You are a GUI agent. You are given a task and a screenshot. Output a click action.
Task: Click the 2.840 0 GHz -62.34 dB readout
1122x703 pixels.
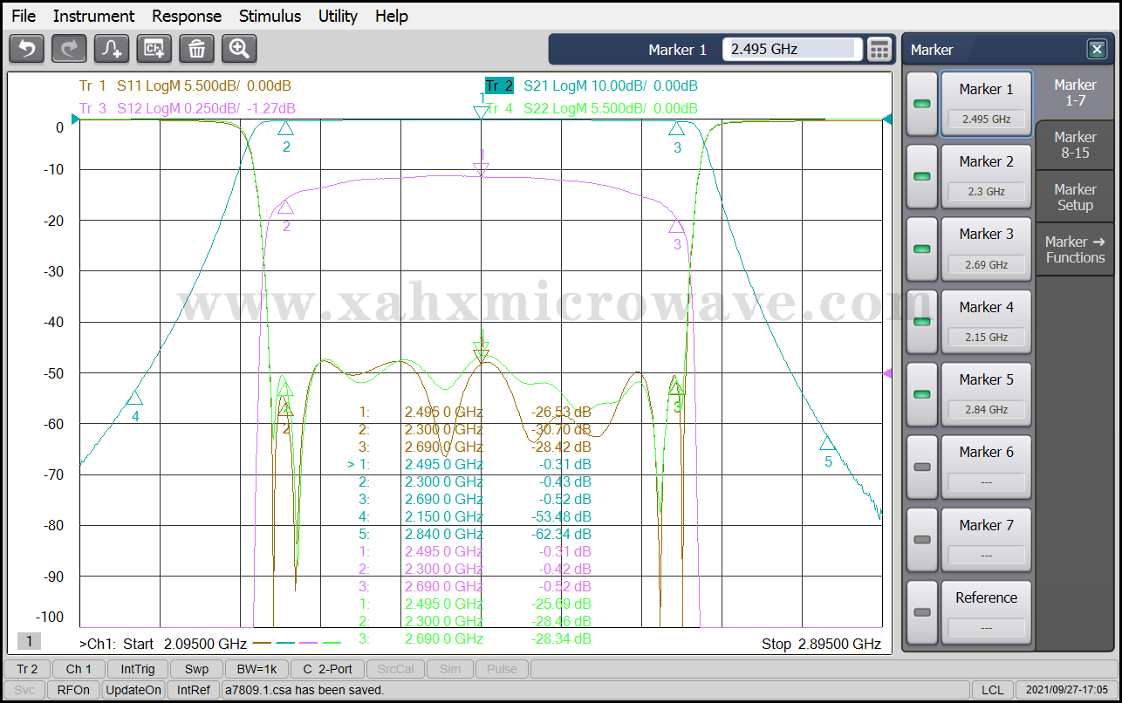coord(474,533)
